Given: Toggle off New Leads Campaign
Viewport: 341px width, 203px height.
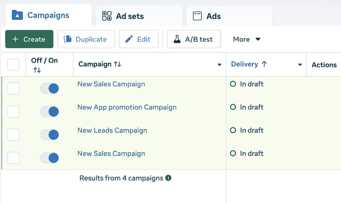Looking at the screenshot, I should pos(49,135).
